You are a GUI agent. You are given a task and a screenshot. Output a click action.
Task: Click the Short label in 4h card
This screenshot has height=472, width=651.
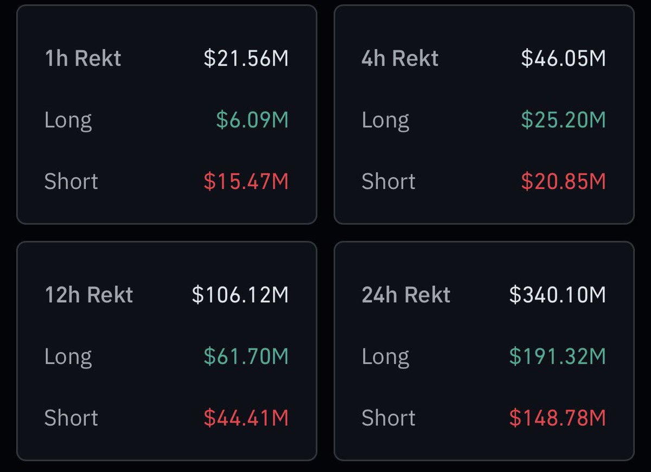[x=388, y=181]
